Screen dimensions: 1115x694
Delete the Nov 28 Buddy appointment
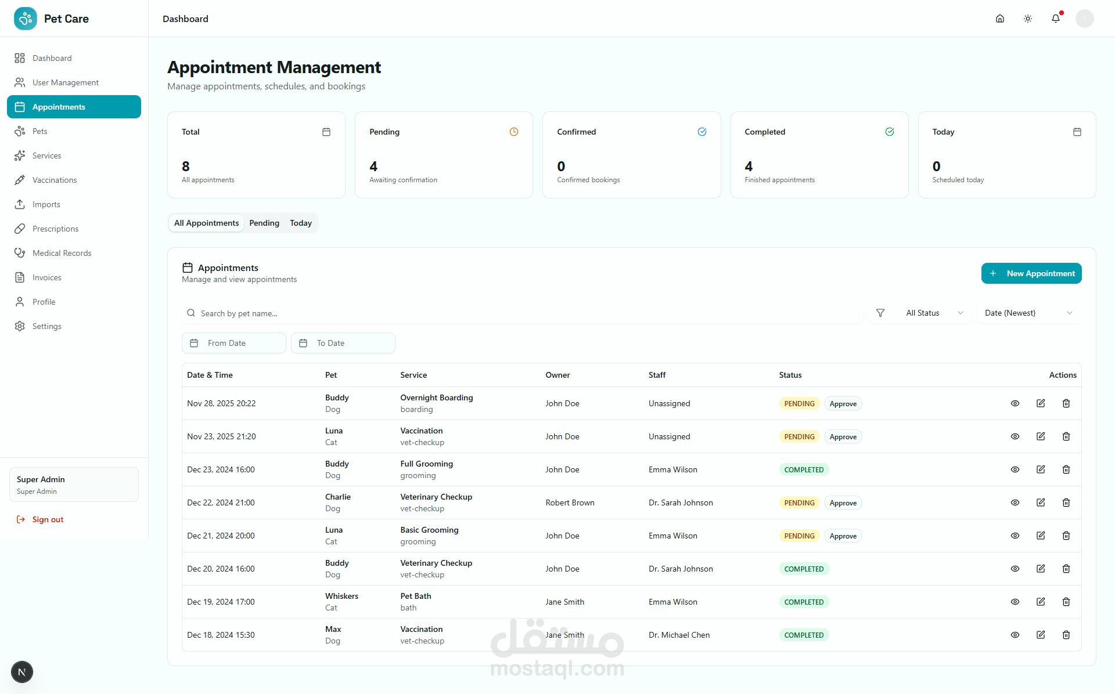tap(1066, 403)
